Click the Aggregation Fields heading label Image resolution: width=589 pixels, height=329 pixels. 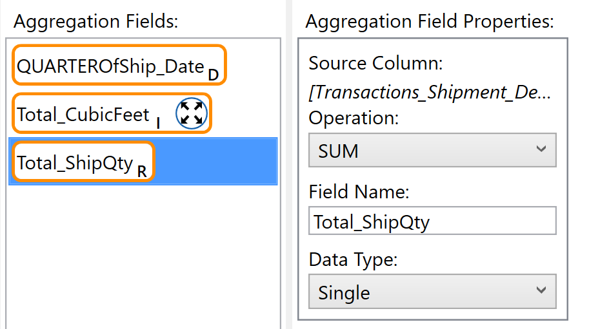(95, 21)
